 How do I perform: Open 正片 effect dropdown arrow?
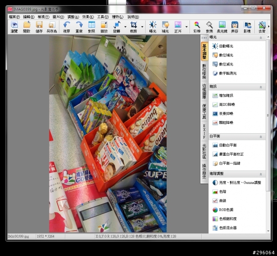click(x=187, y=27)
